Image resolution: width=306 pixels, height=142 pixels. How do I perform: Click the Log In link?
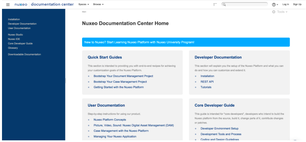[286, 4]
